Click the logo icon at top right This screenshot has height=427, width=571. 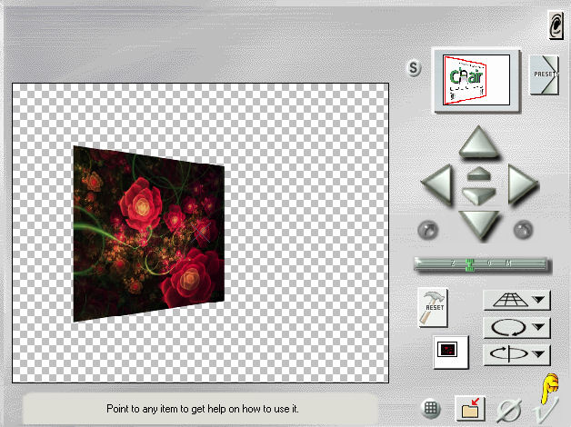[556, 25]
